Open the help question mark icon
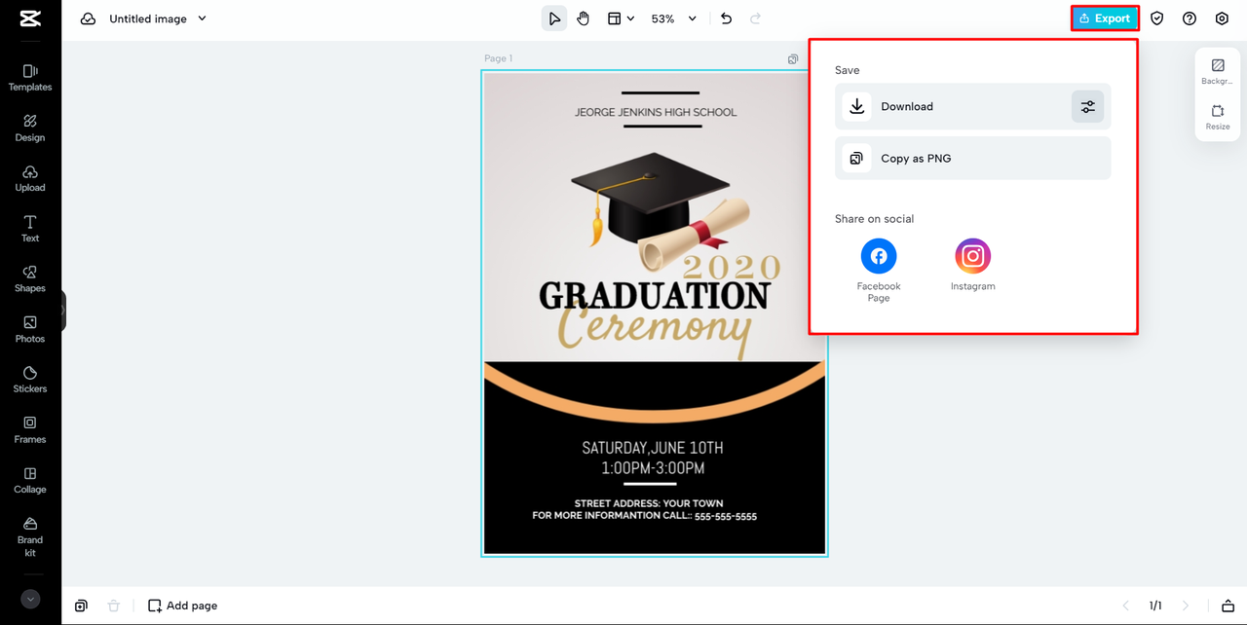 point(1189,18)
